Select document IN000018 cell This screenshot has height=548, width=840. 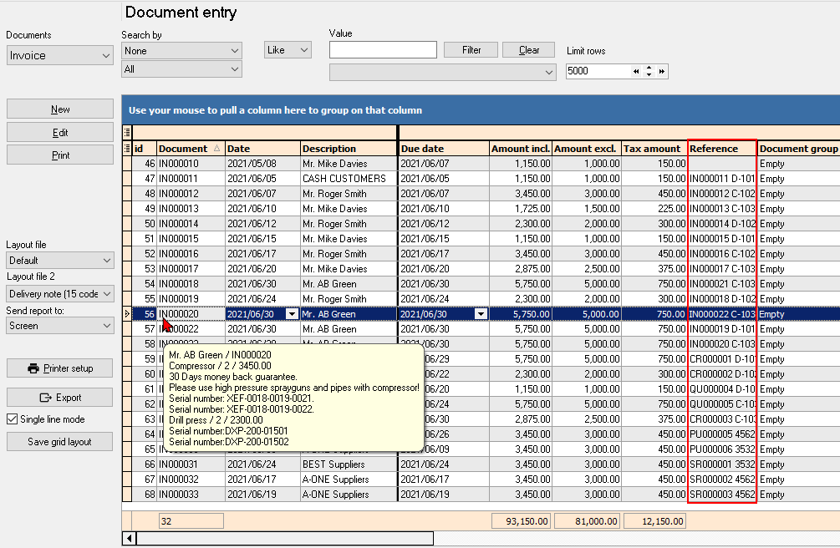point(191,283)
